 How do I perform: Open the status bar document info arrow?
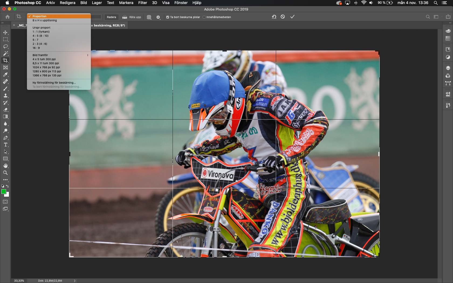tap(75, 281)
